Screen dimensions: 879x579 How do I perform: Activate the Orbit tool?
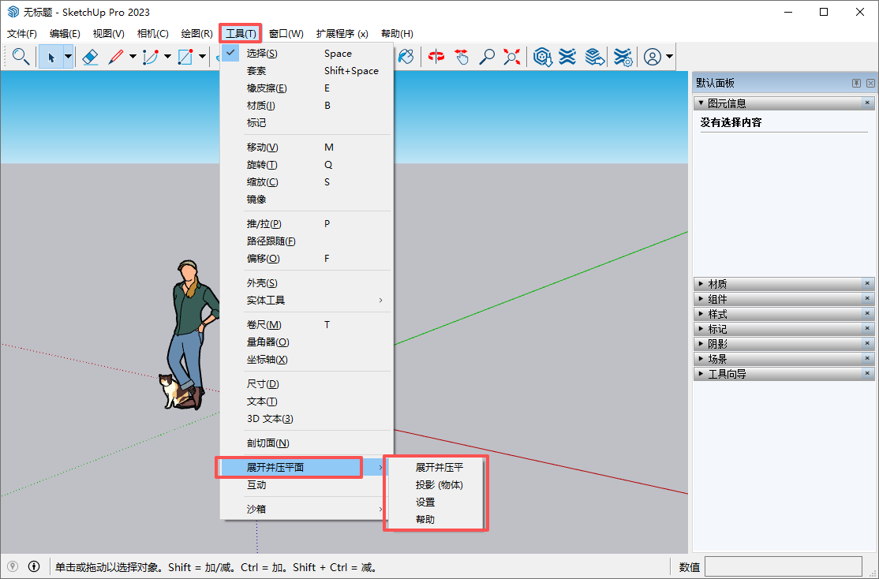[x=436, y=57]
